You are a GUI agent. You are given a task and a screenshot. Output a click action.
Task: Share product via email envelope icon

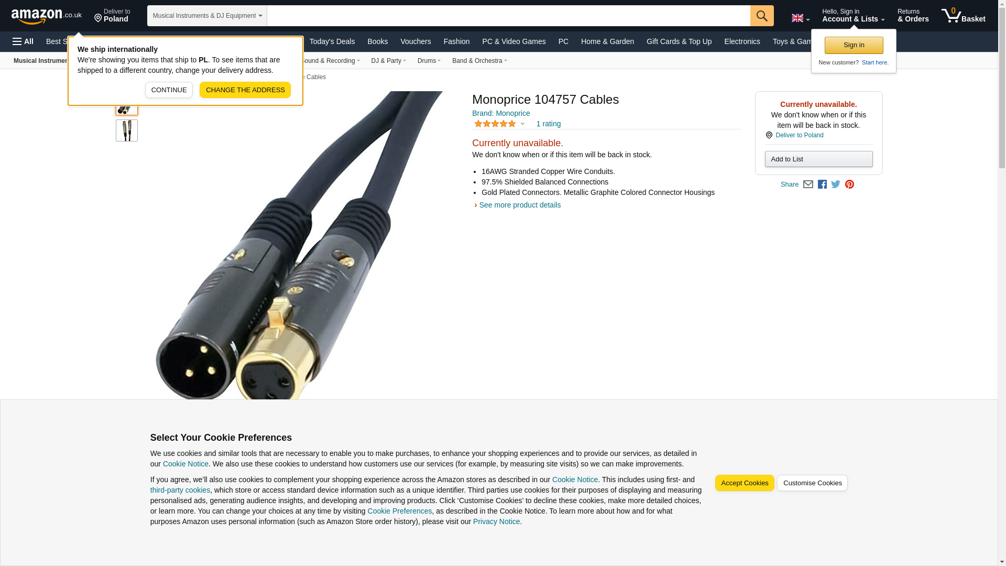click(808, 184)
